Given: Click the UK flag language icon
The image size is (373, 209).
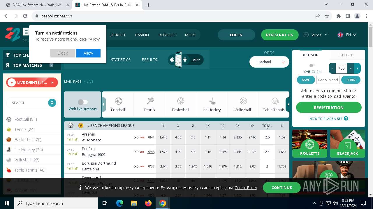Looking at the screenshot, I should click(340, 35).
